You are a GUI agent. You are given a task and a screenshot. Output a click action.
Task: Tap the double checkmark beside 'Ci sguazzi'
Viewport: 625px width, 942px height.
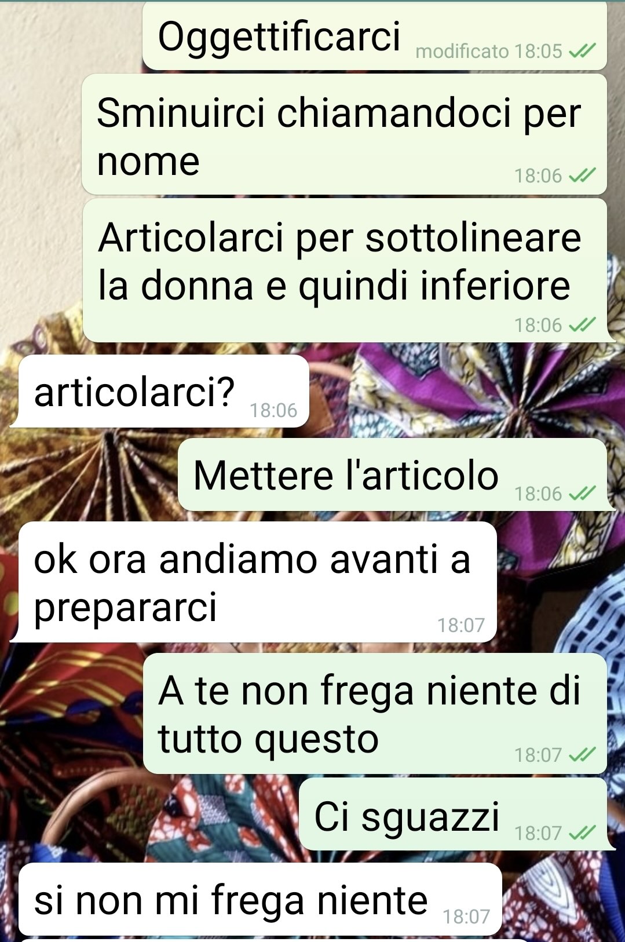[x=582, y=833]
